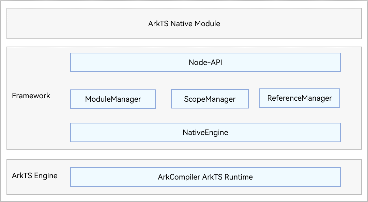Click the gap between ModuleManager and ScopeManager
368x202 pixels.
[x=163, y=99]
